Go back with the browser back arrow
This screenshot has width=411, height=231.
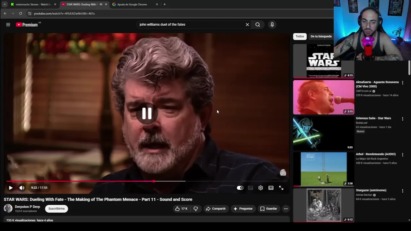pyautogui.click(x=5, y=13)
